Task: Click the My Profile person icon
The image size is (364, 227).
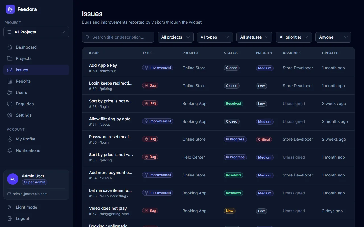Action: tap(10, 139)
